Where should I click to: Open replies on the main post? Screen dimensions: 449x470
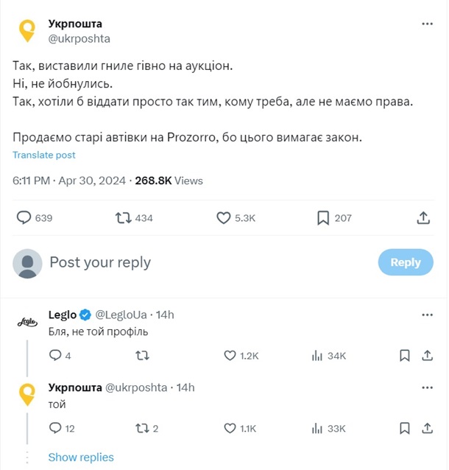25,217
